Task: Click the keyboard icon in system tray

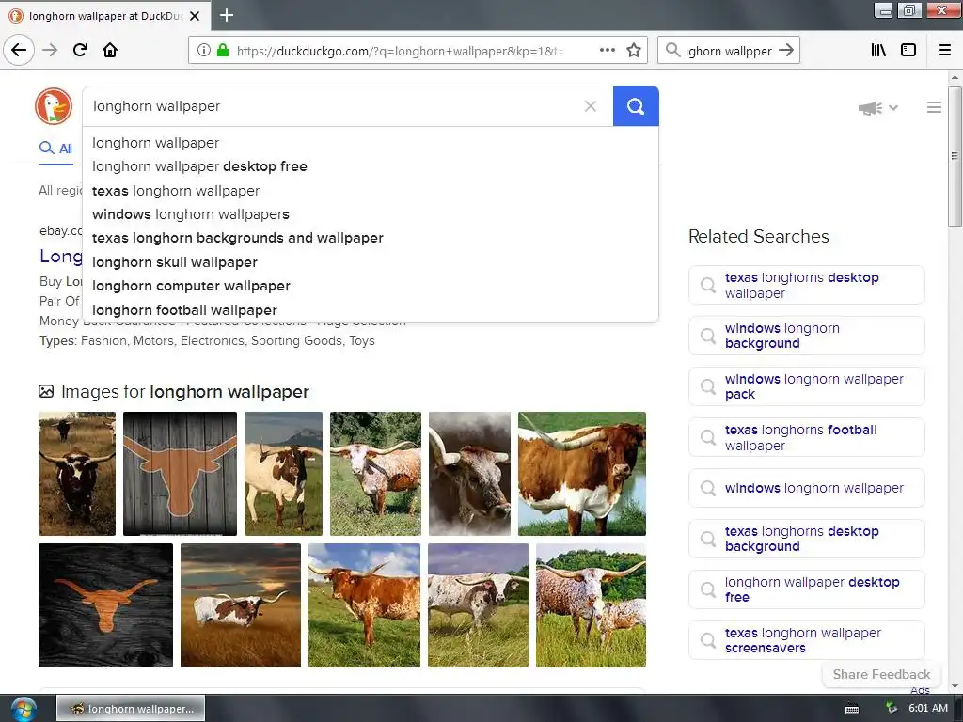Action: (852, 709)
